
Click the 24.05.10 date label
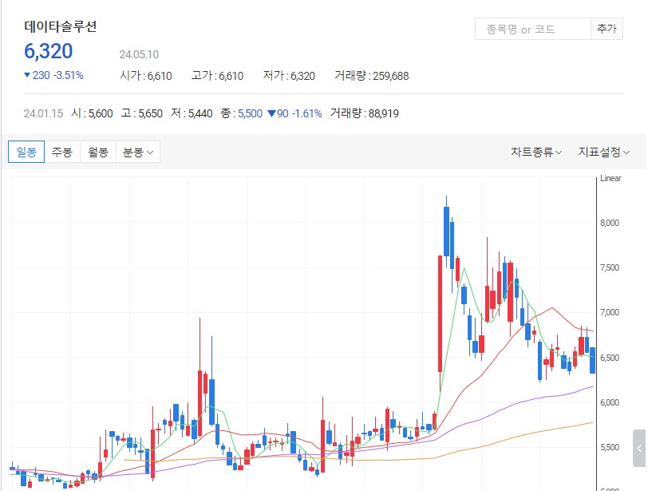coord(139,55)
